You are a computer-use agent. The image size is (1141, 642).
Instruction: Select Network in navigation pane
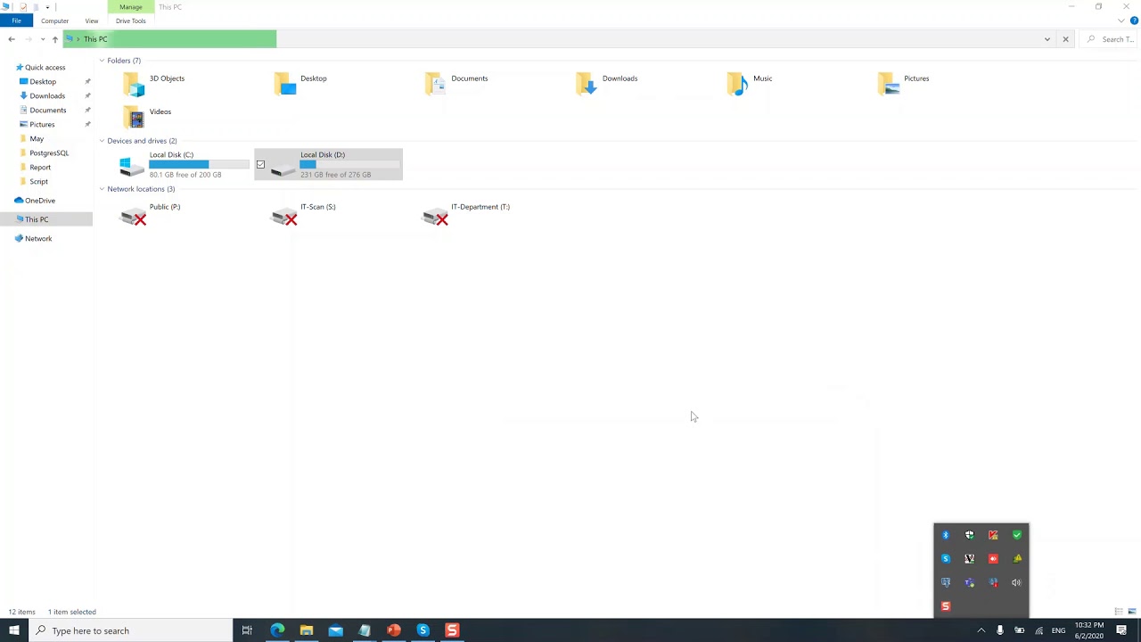tap(38, 239)
